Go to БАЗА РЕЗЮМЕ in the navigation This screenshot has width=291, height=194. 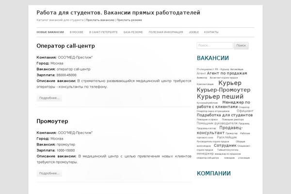pyautogui.click(x=133, y=32)
